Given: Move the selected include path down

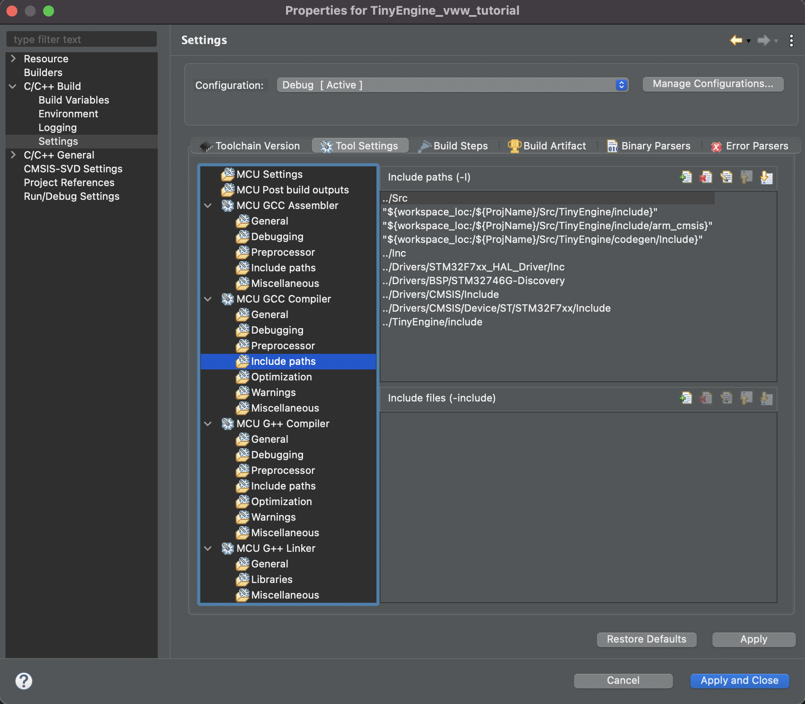Looking at the screenshot, I should (766, 177).
